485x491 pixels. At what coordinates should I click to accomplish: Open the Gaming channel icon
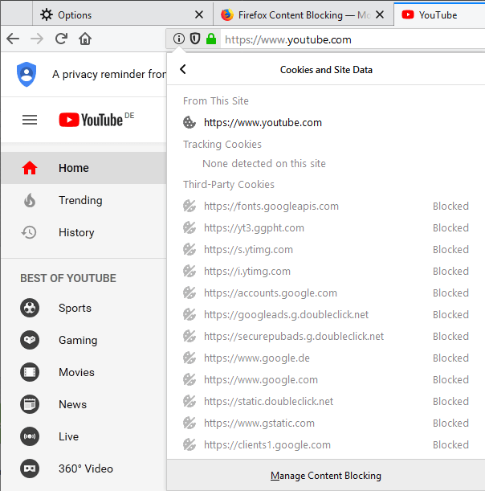(30, 340)
